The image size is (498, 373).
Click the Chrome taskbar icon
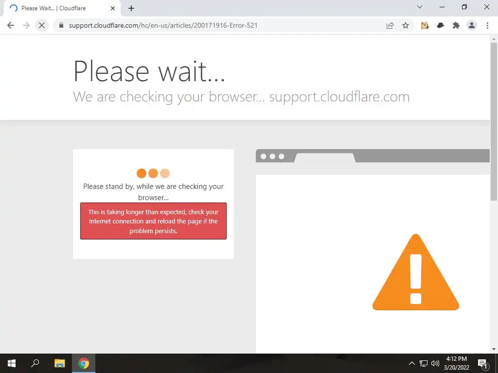pyautogui.click(x=84, y=363)
